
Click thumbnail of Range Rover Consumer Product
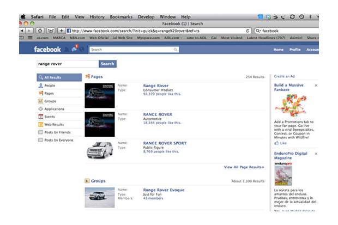(100, 95)
